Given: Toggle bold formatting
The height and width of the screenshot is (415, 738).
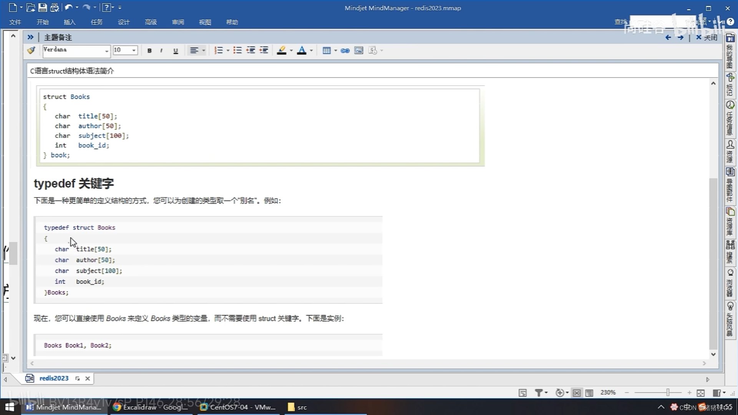Looking at the screenshot, I should point(149,50).
